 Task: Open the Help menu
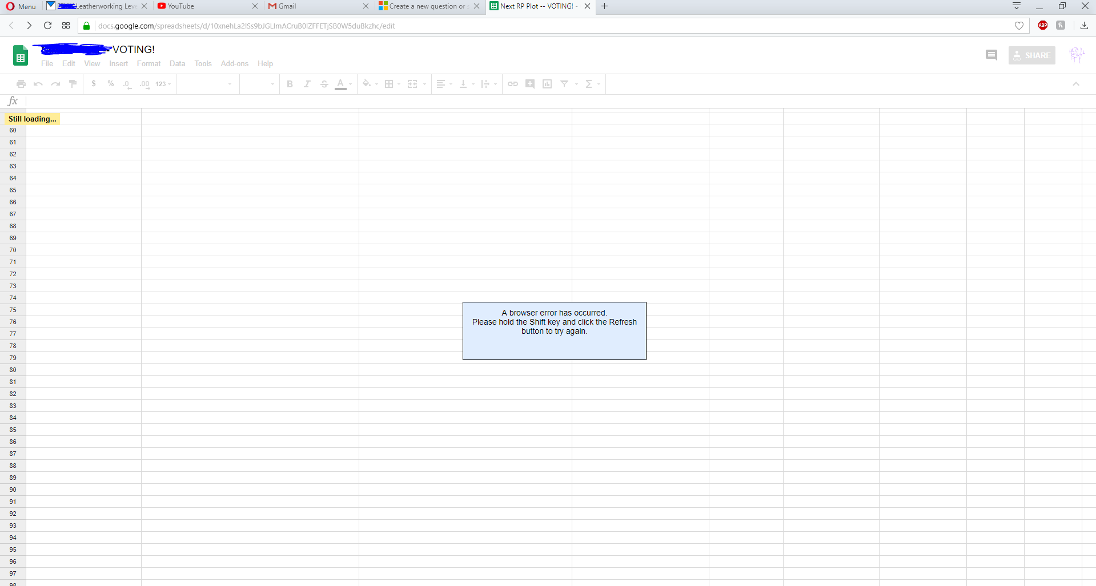coord(266,63)
